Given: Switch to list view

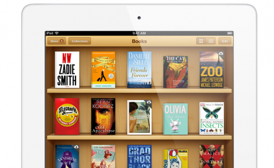Looking at the screenshot, I should [211, 41].
